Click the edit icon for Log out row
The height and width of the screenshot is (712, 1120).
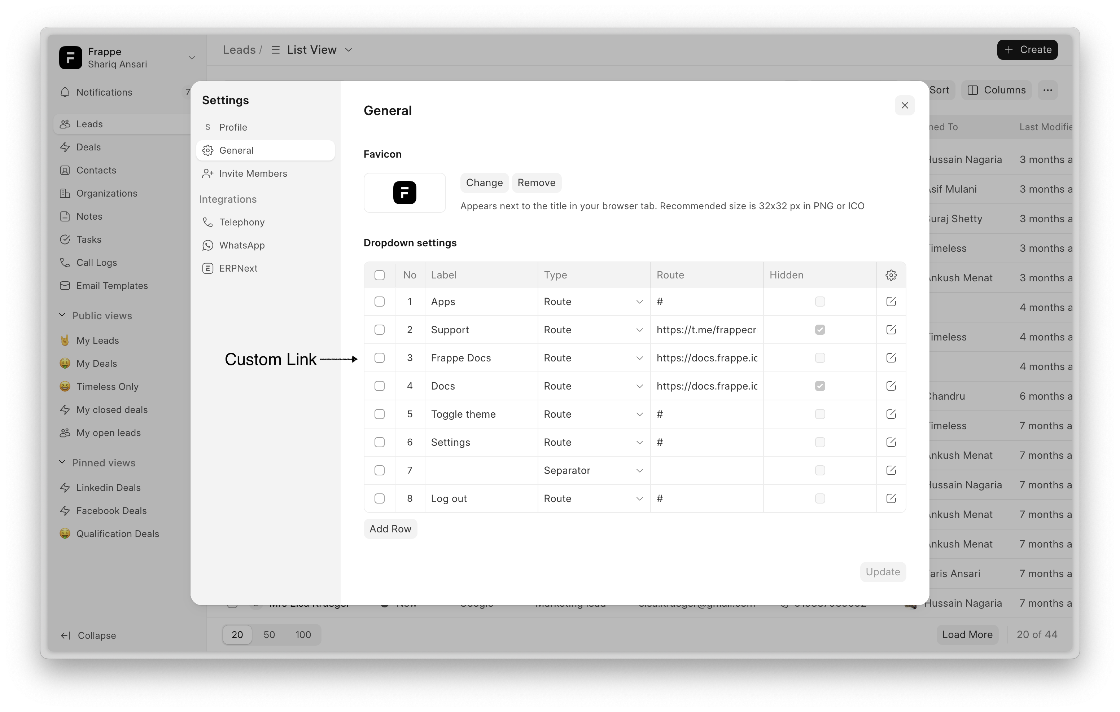coord(891,498)
